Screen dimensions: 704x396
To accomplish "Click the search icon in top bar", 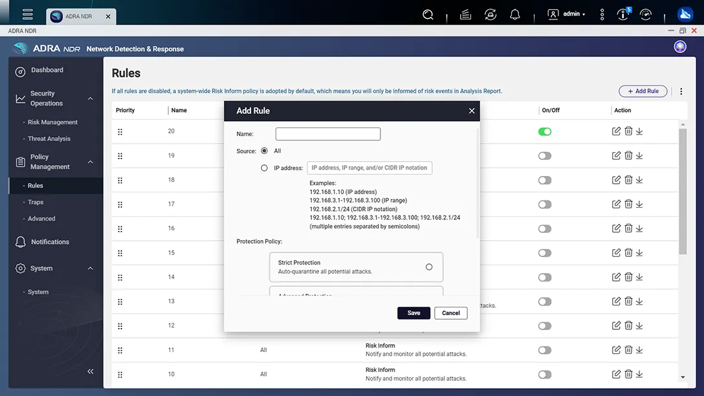I will (x=428, y=14).
